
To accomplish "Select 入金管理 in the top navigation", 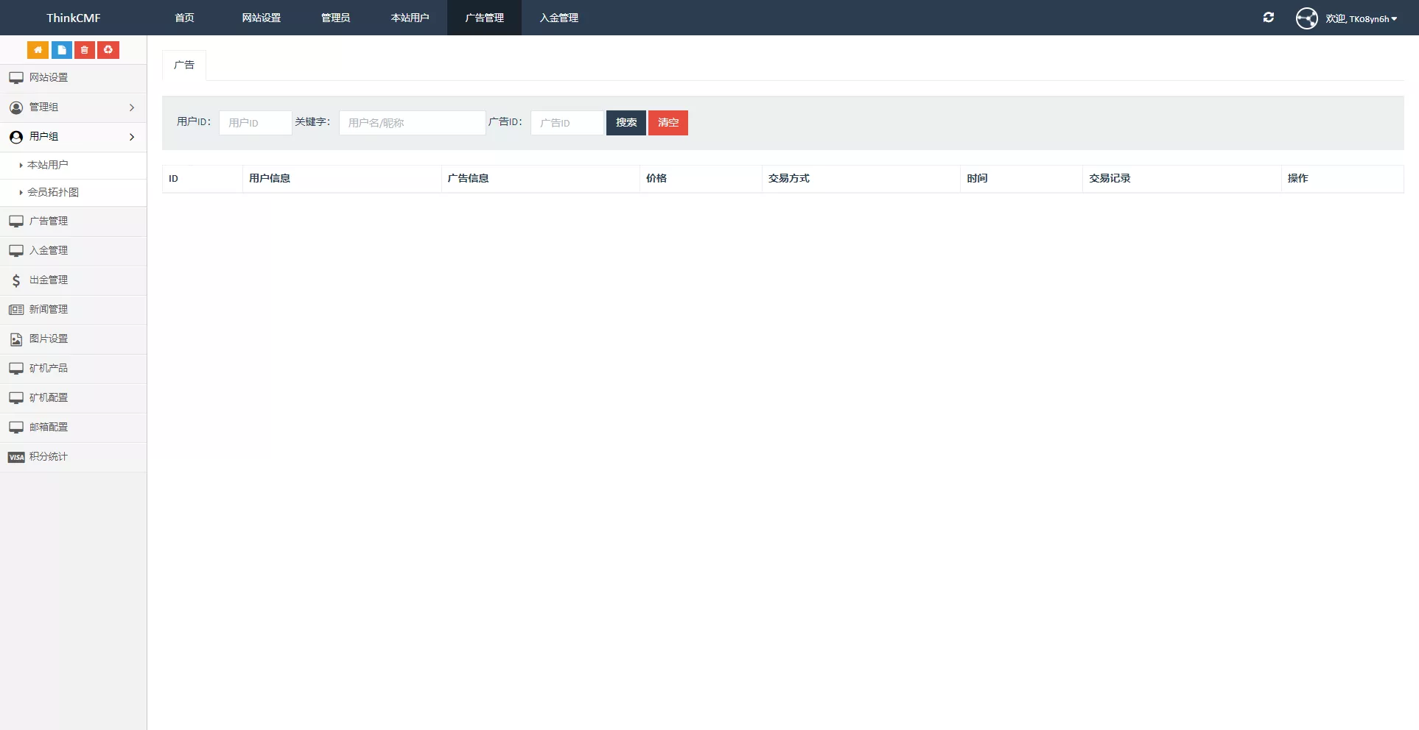I will tap(558, 18).
